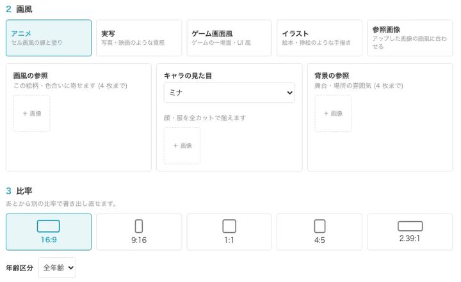This screenshot has width=461, height=282.
Task: Select the イラスト art style card
Action: (x=319, y=38)
